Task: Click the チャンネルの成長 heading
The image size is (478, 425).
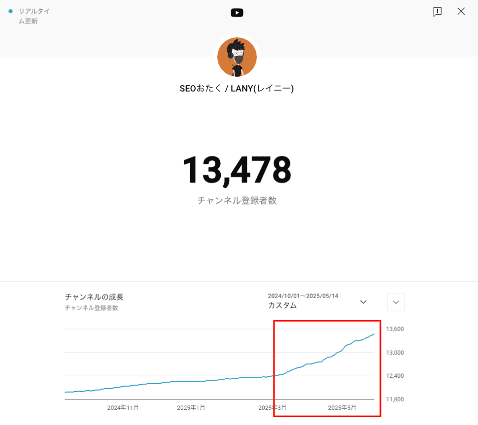Action: [x=94, y=297]
